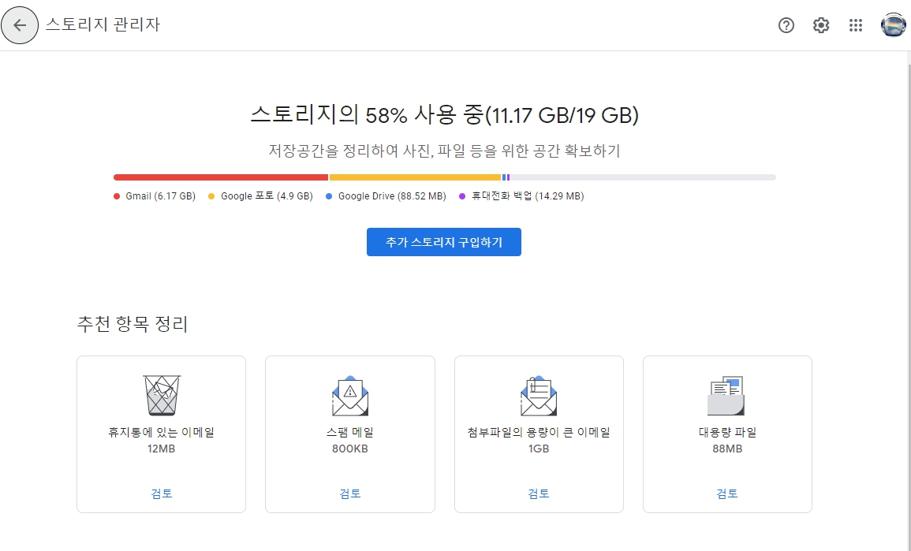Open the help icon

[786, 25]
